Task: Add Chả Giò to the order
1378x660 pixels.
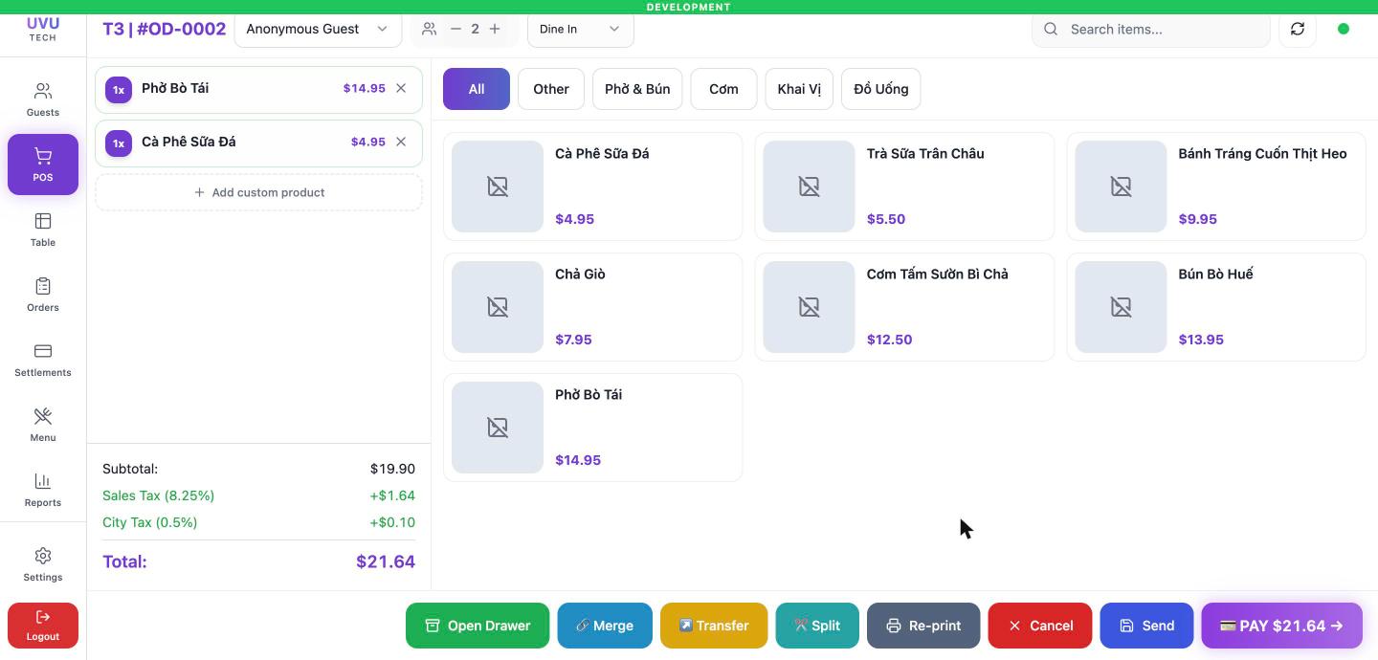Action: click(592, 307)
